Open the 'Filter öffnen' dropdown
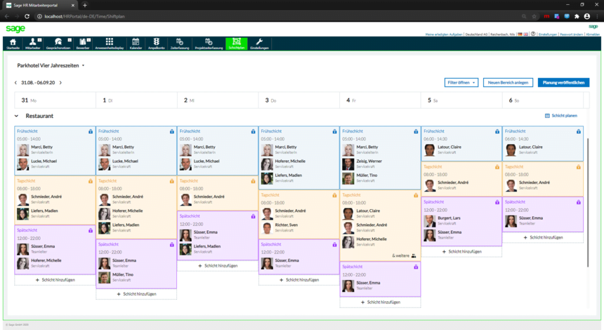Viewport: 604px width, 330px height. (461, 82)
